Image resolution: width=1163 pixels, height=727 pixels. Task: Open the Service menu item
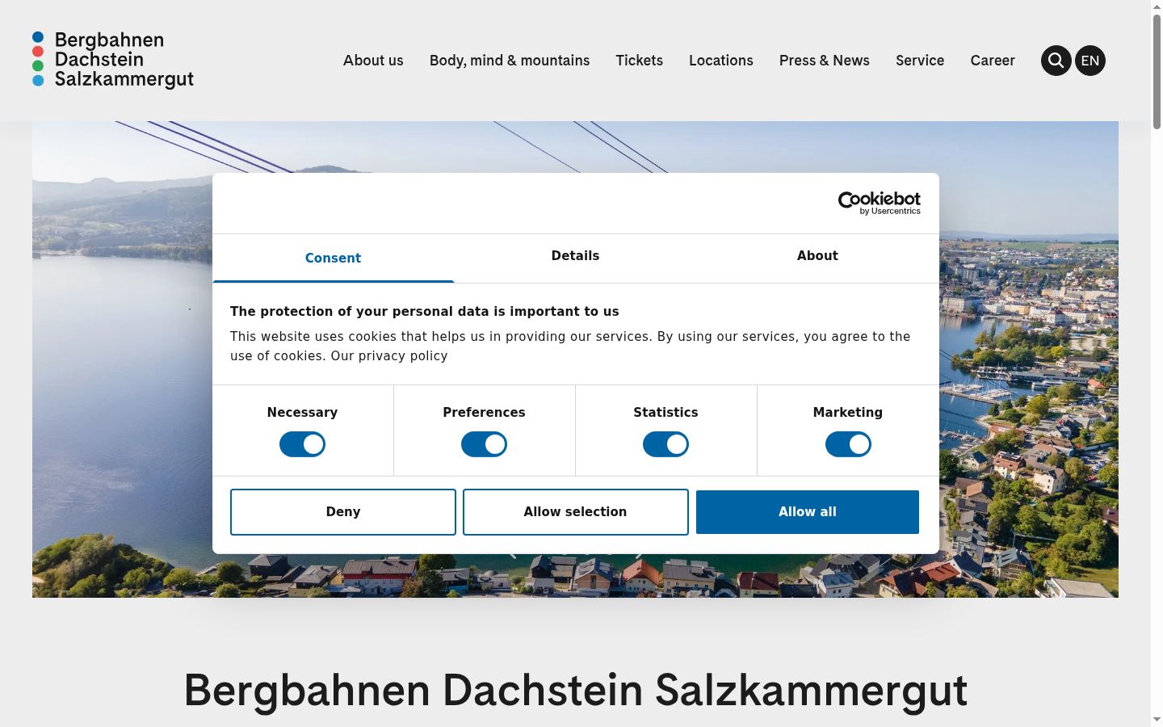[920, 61]
